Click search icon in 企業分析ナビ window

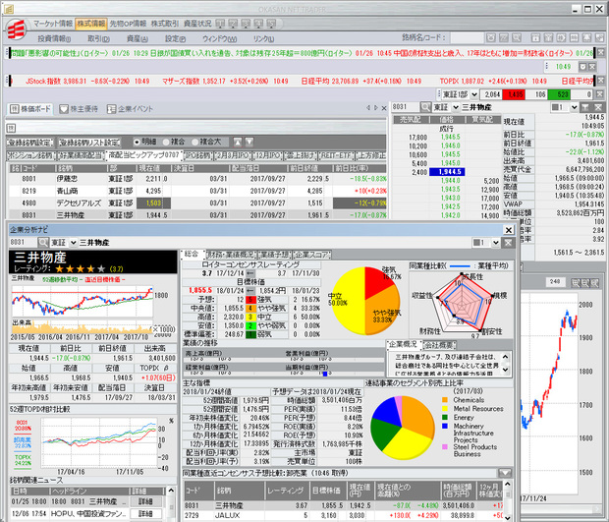43,243
